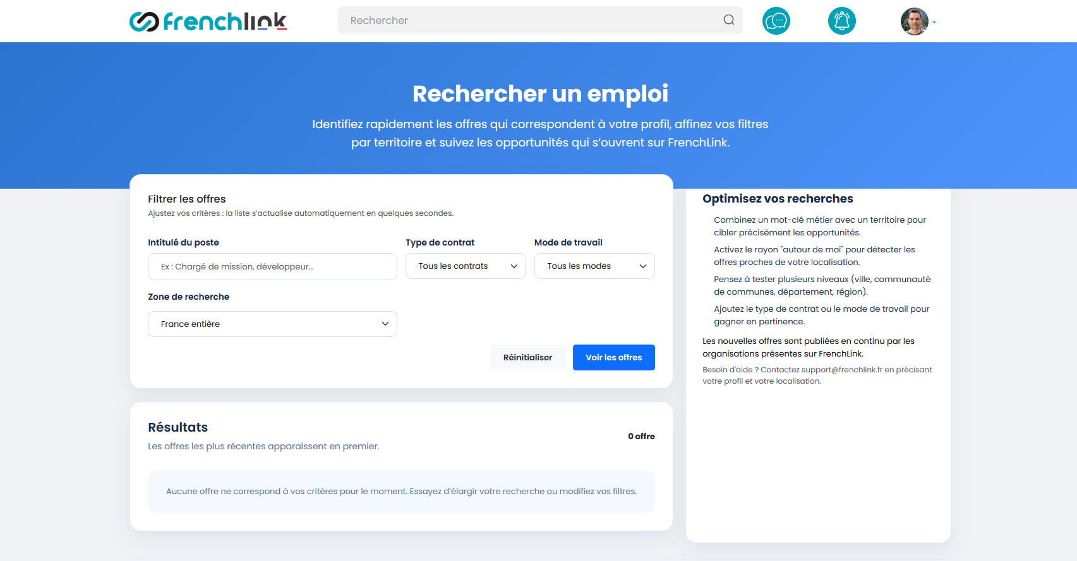Expand the France entière zone dropdown
Screen dimensions: 1077x561
(272, 324)
